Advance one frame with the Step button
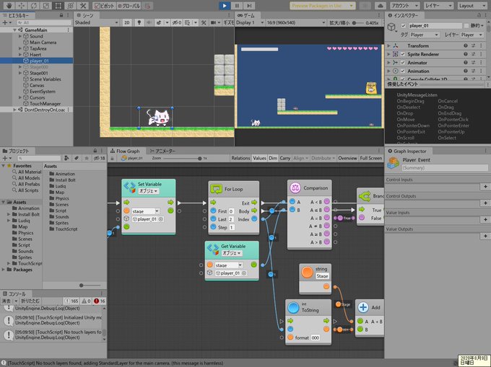 click(249, 6)
